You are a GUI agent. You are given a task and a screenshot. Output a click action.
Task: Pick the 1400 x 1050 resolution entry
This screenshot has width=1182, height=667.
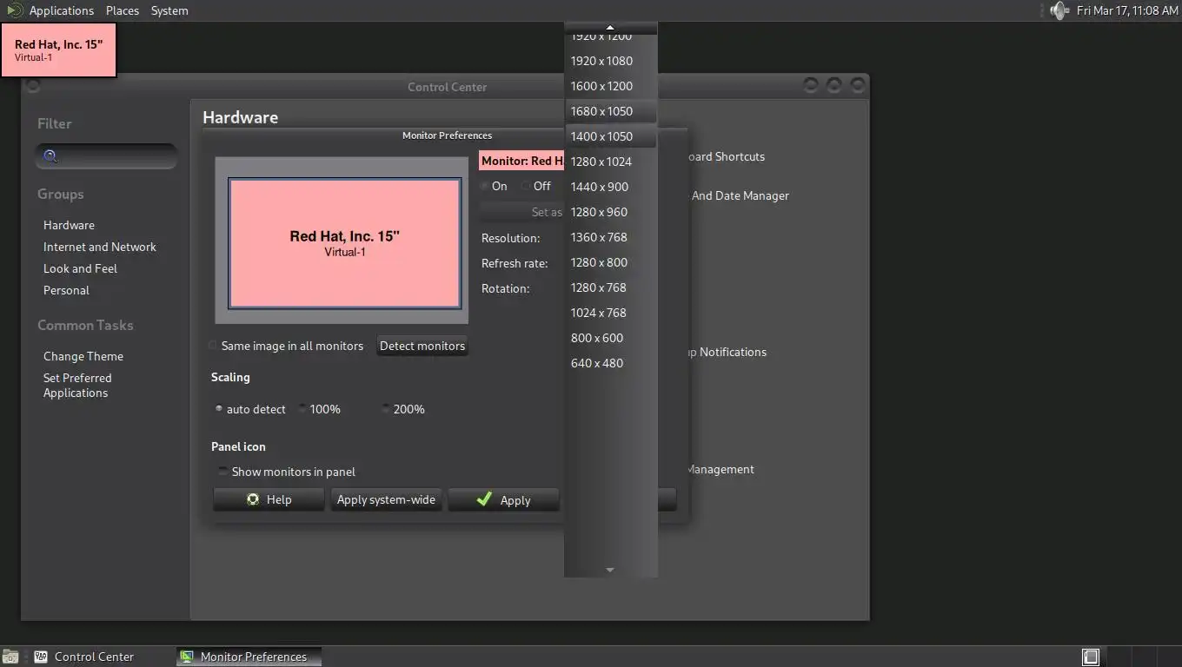pos(611,136)
